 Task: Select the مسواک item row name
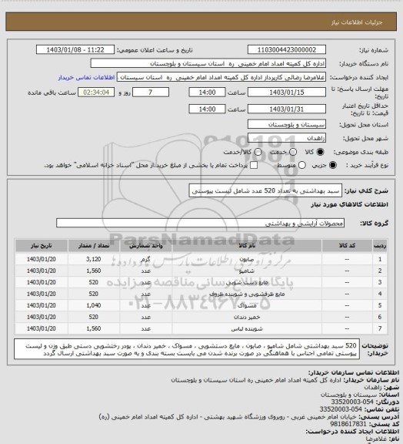pyautogui.click(x=247, y=305)
